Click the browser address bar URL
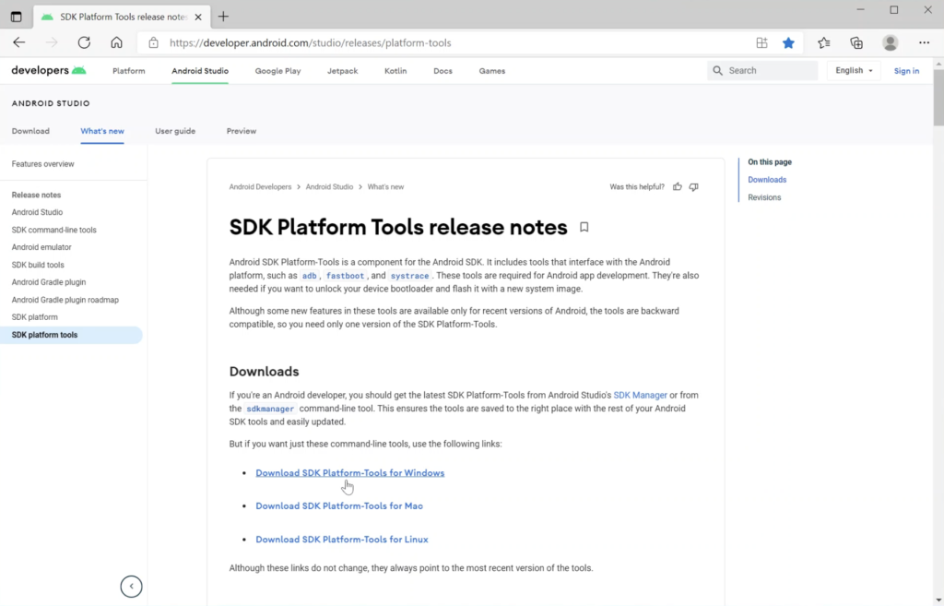This screenshot has width=944, height=606. pyautogui.click(x=310, y=42)
